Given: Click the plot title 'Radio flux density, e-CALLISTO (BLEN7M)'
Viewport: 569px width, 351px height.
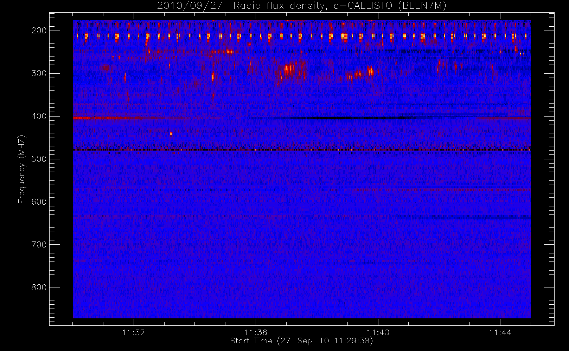Looking at the screenshot, I should tap(340, 6).
